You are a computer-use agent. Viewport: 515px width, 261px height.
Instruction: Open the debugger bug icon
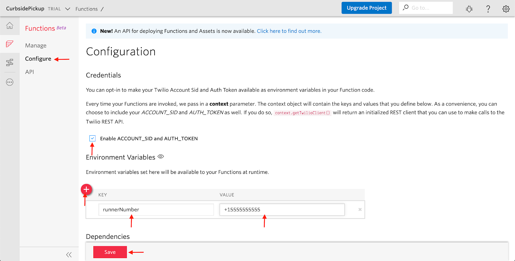pyautogui.click(x=469, y=9)
